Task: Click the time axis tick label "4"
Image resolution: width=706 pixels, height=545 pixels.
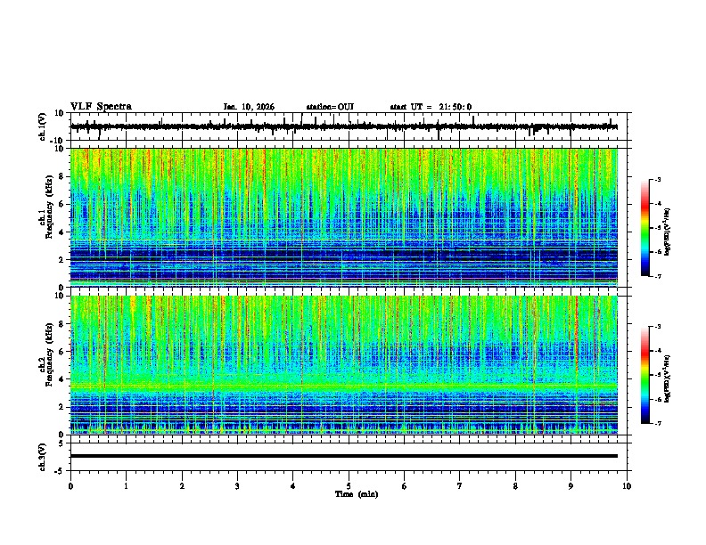Action: click(293, 486)
